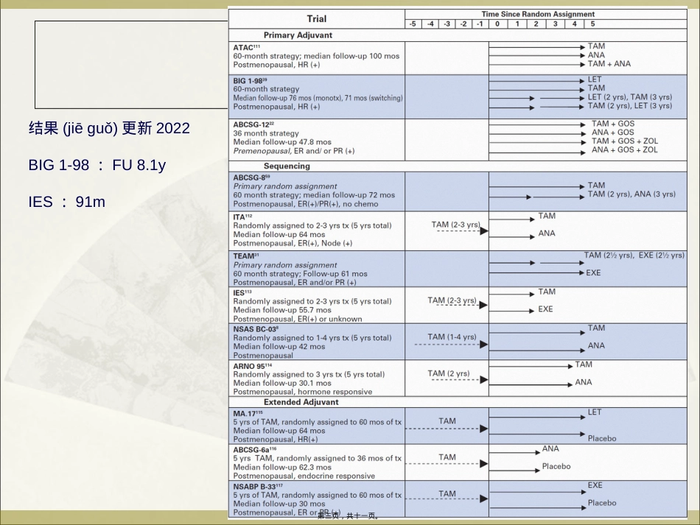Click 'TAM (2-3 yrs)' label in IES row
This screenshot has height=525, width=700.
pyautogui.click(x=452, y=300)
